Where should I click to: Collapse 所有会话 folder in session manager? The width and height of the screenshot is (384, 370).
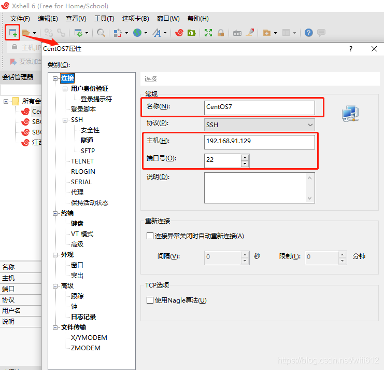point(6,101)
